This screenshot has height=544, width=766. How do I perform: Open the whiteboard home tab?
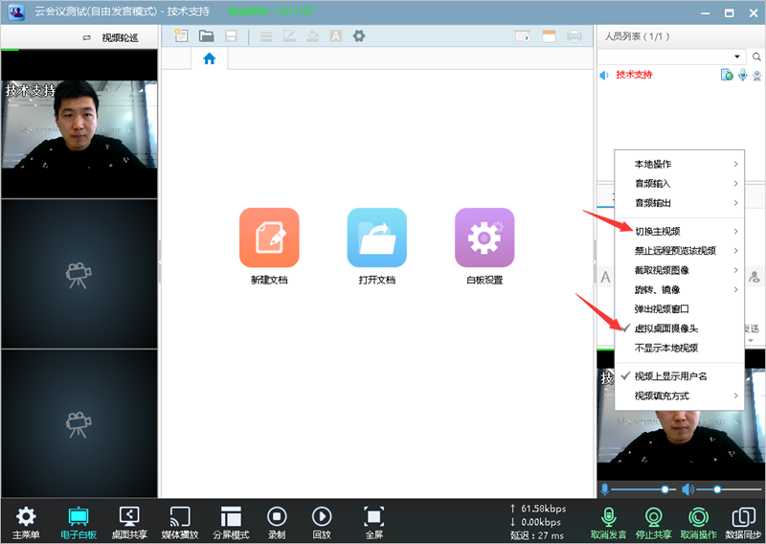[209, 59]
